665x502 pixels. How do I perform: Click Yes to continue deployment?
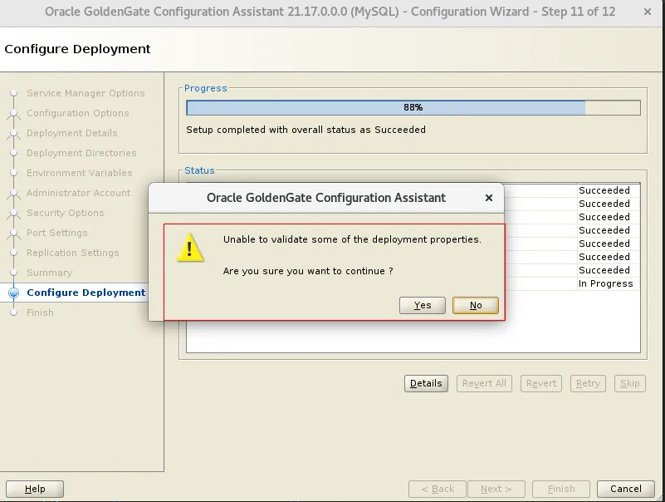coord(423,305)
